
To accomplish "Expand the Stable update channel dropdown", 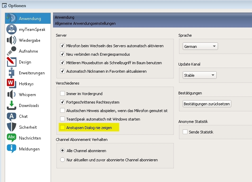I will [200, 75].
